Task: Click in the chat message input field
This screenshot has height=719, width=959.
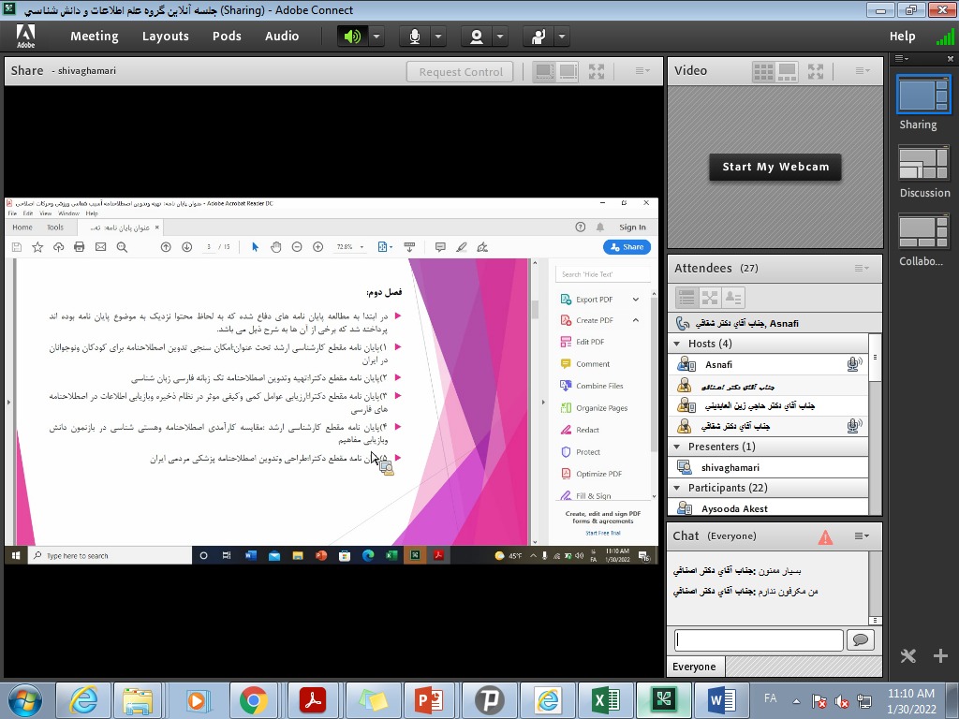Action: 759,639
